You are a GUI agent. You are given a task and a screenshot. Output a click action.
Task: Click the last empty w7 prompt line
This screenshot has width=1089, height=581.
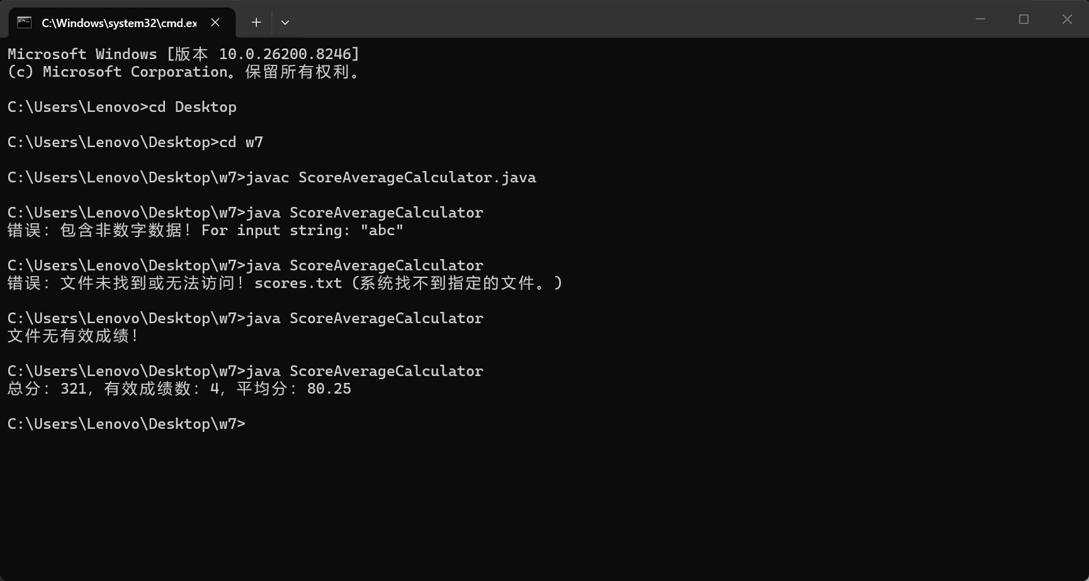coord(126,424)
